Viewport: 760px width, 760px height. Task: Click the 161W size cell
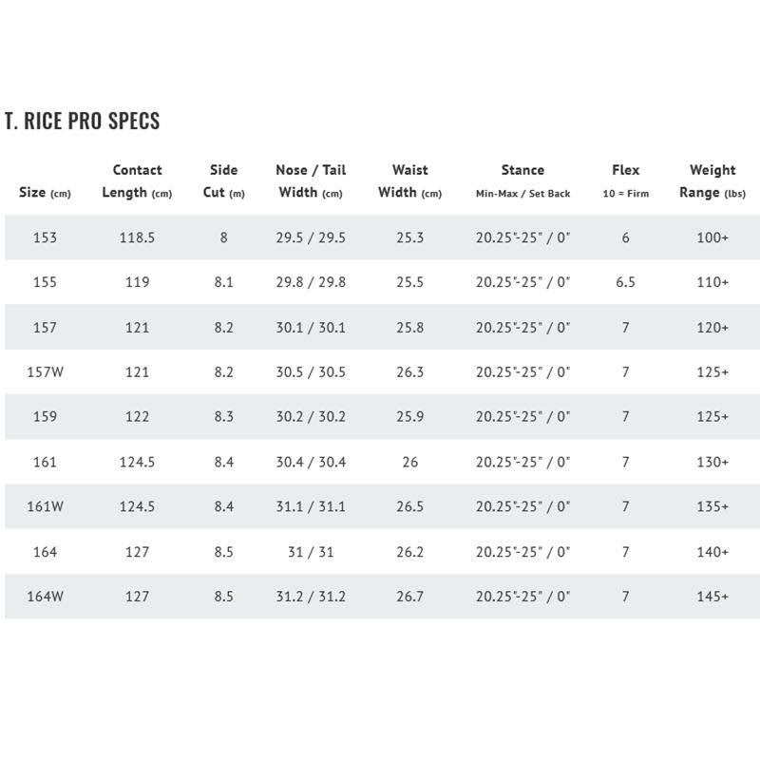[x=45, y=506]
